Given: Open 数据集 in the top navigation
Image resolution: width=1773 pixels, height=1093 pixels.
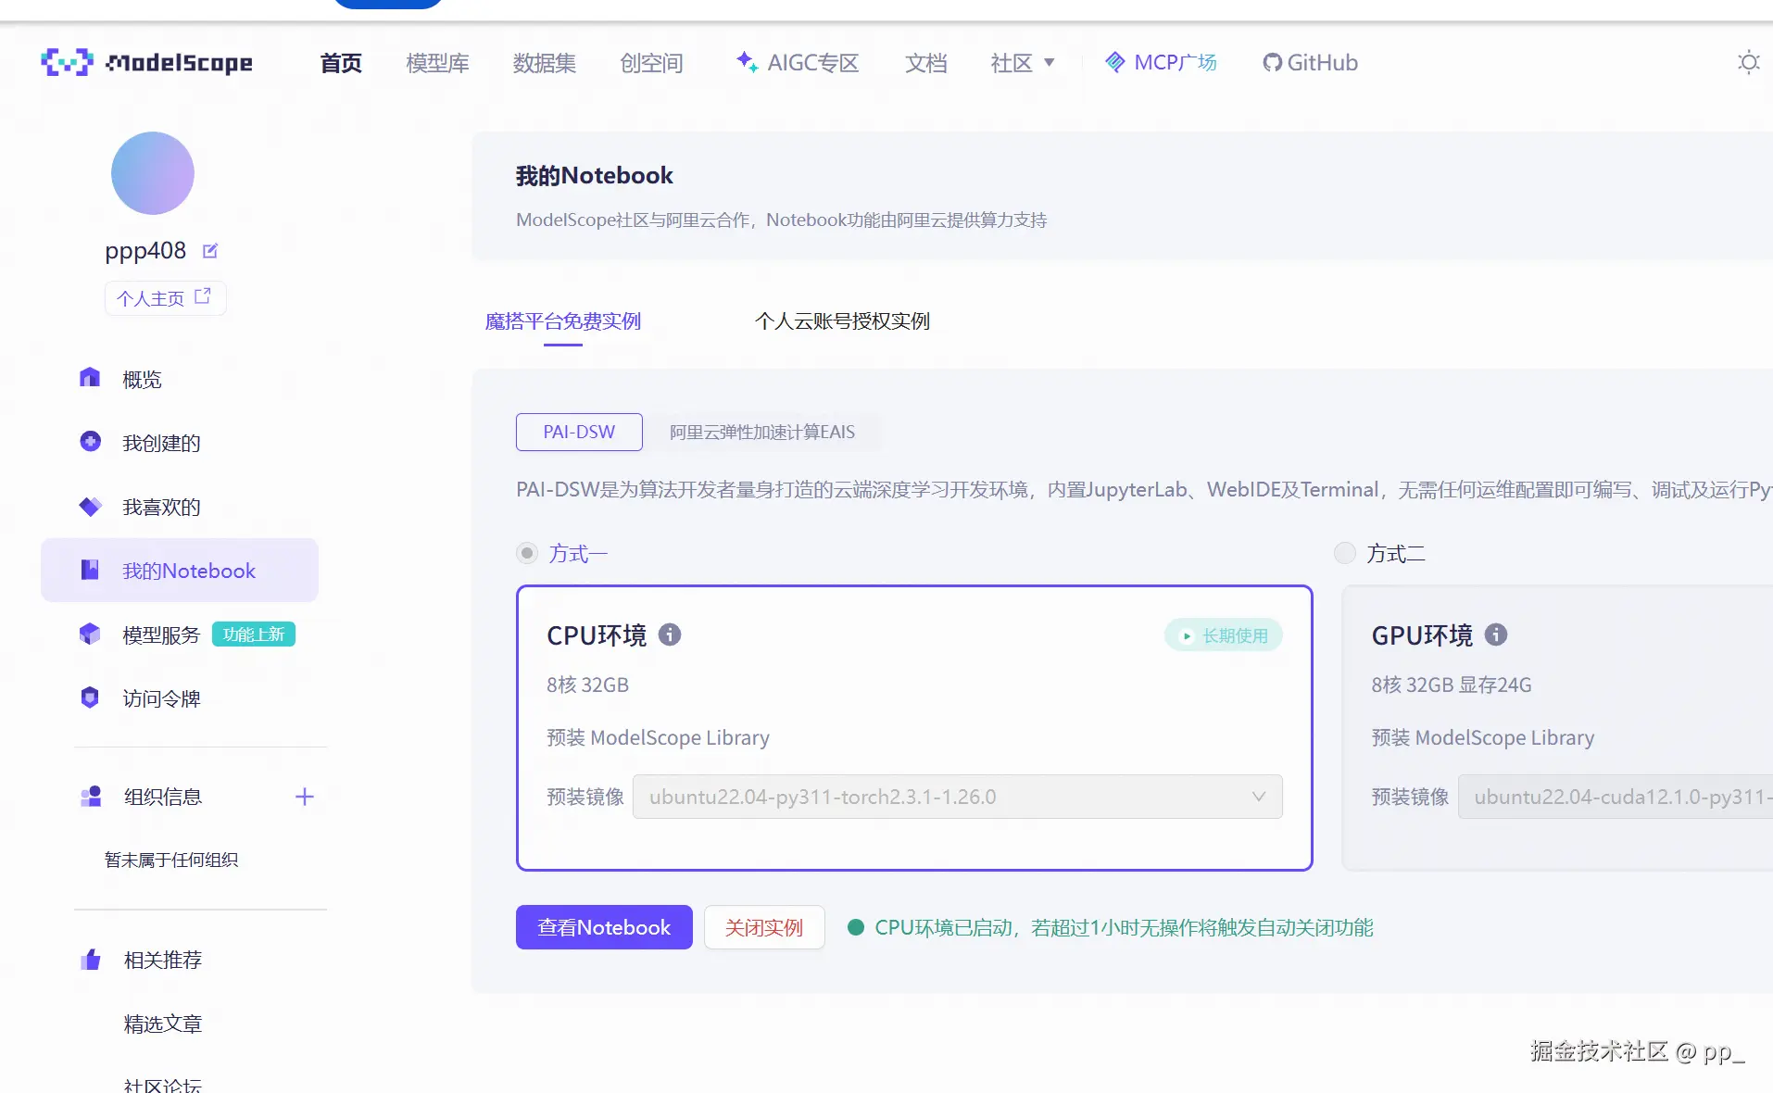Looking at the screenshot, I should (x=545, y=63).
